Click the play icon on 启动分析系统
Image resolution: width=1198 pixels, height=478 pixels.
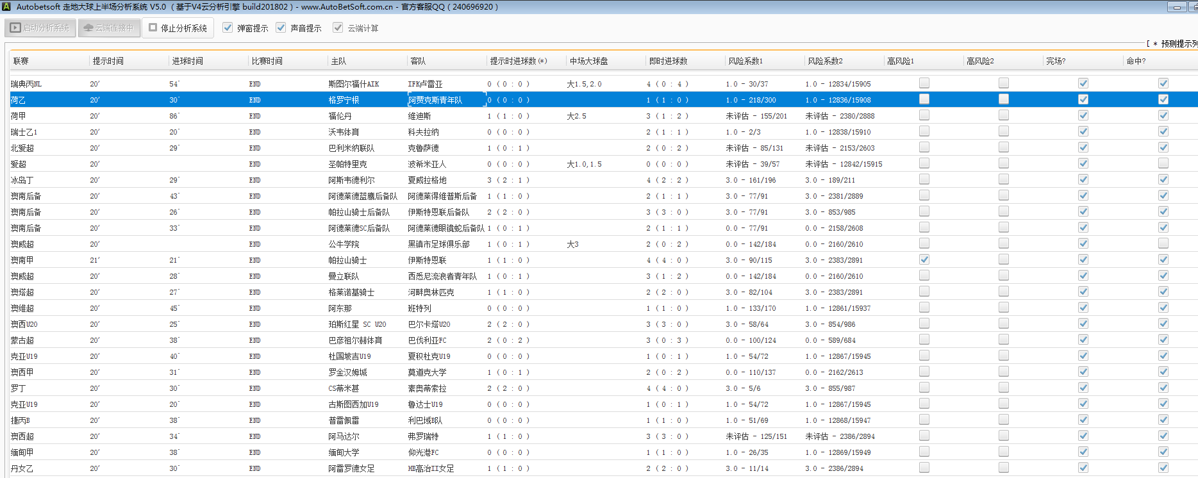tap(15, 28)
